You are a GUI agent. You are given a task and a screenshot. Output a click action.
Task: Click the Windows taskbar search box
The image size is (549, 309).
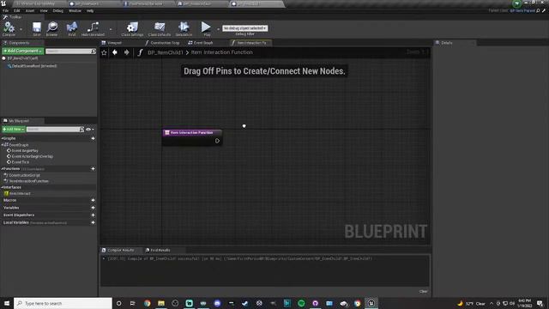click(63, 303)
